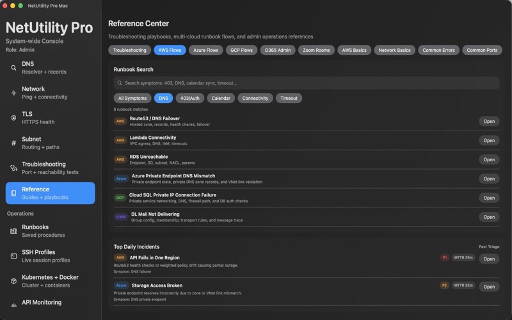Click the 'Symptom: DNS private endpoint' text
The width and height of the screenshot is (512, 320).
pos(140,300)
